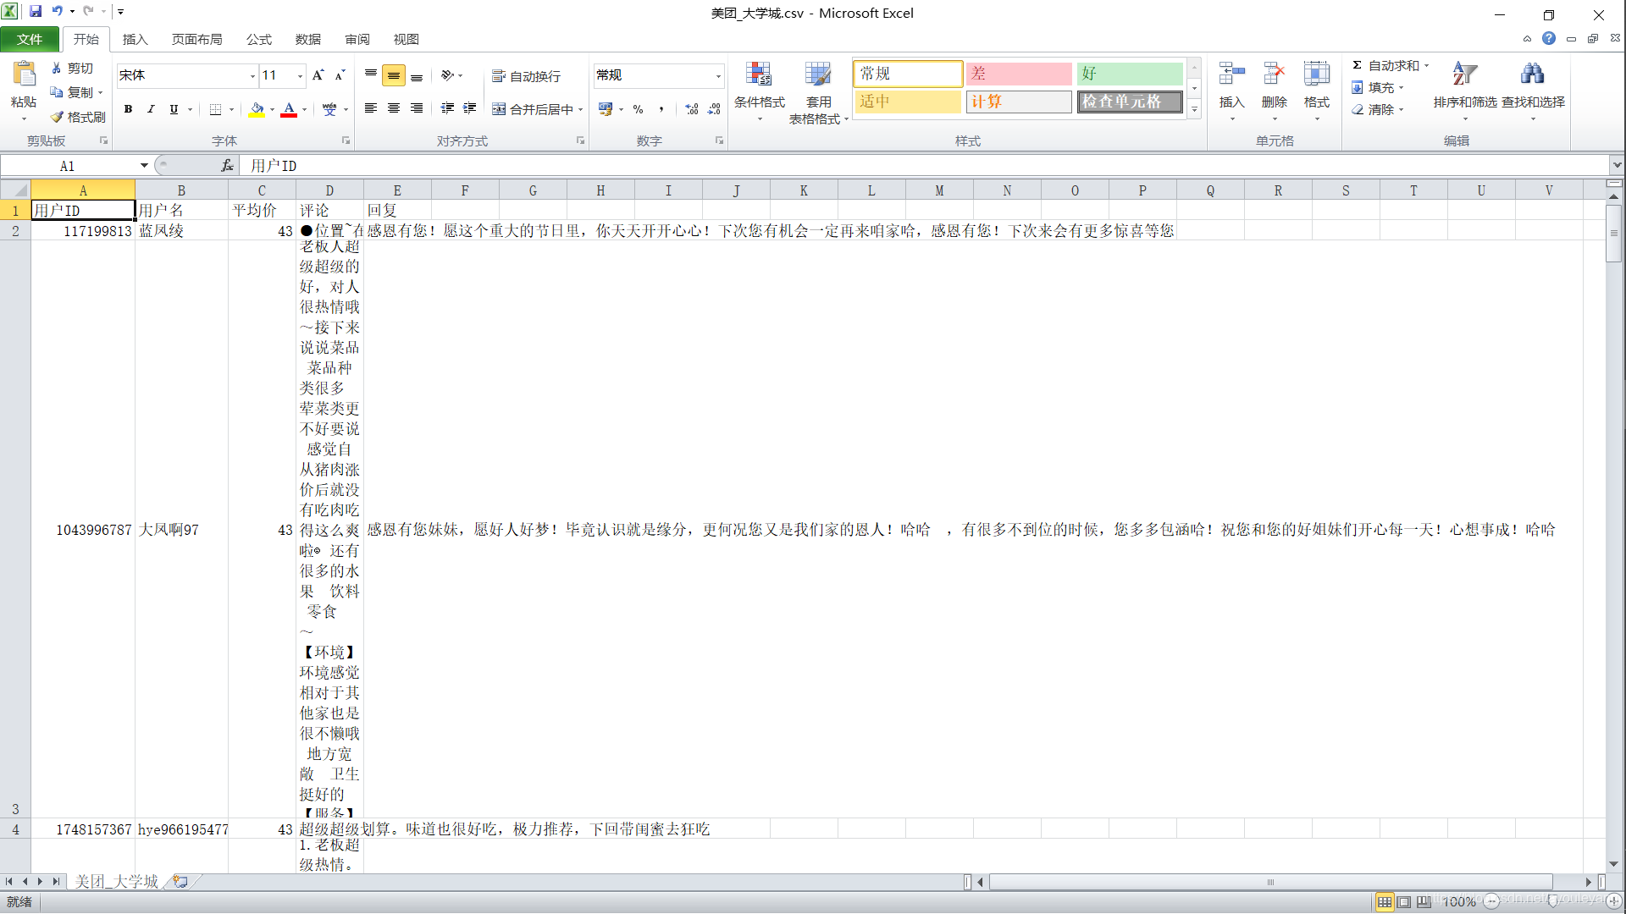Open the number format dropdown 常规
The width and height of the screenshot is (1626, 914).
tap(718, 76)
